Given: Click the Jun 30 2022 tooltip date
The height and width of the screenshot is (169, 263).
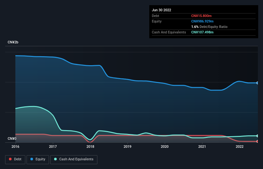Looking at the screenshot, I should point(161,10).
